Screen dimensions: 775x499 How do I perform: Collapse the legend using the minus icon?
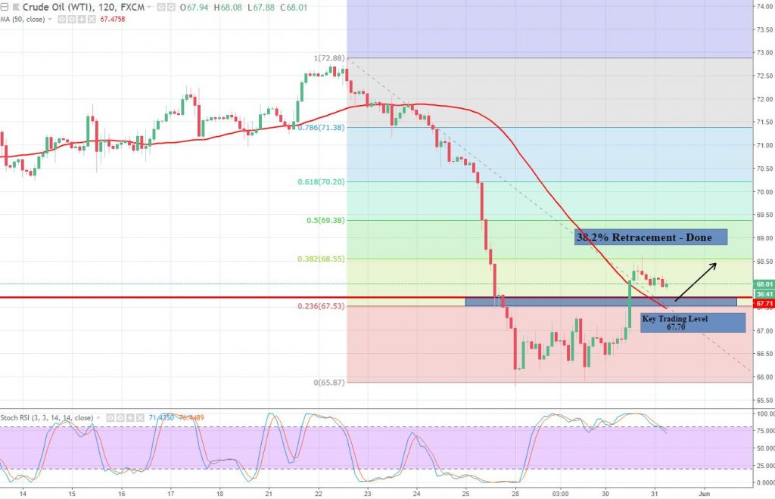5,7
